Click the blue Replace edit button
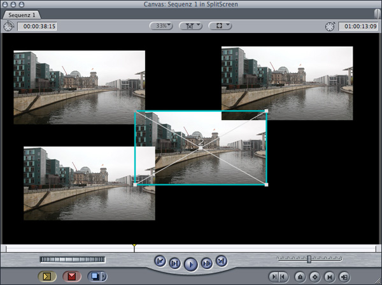The width and height of the screenshot is (382, 285). pos(95,276)
